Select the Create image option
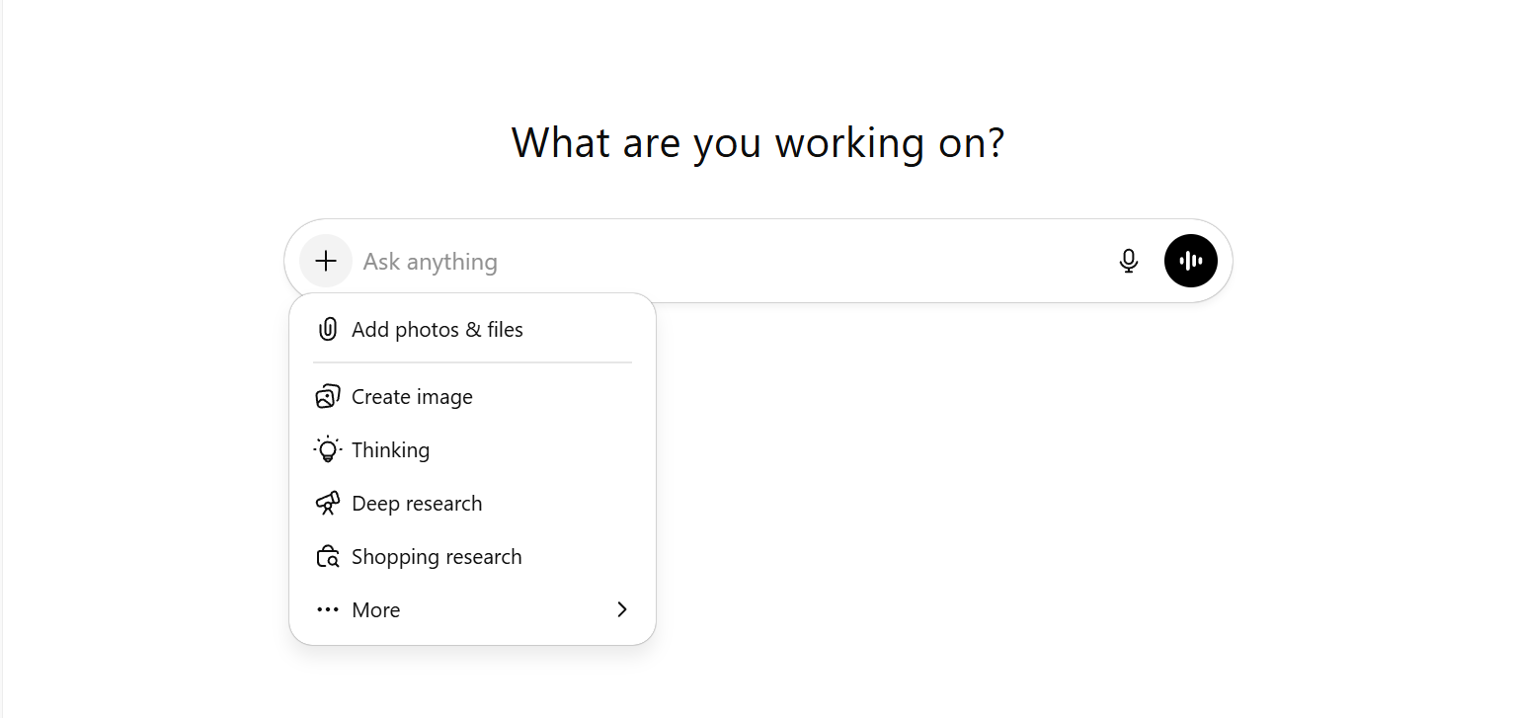1514x718 pixels. pyautogui.click(x=412, y=397)
